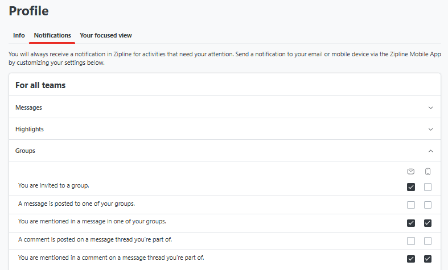Uncheck email for mentioned in a comment
The height and width of the screenshot is (270, 448).
click(x=411, y=259)
